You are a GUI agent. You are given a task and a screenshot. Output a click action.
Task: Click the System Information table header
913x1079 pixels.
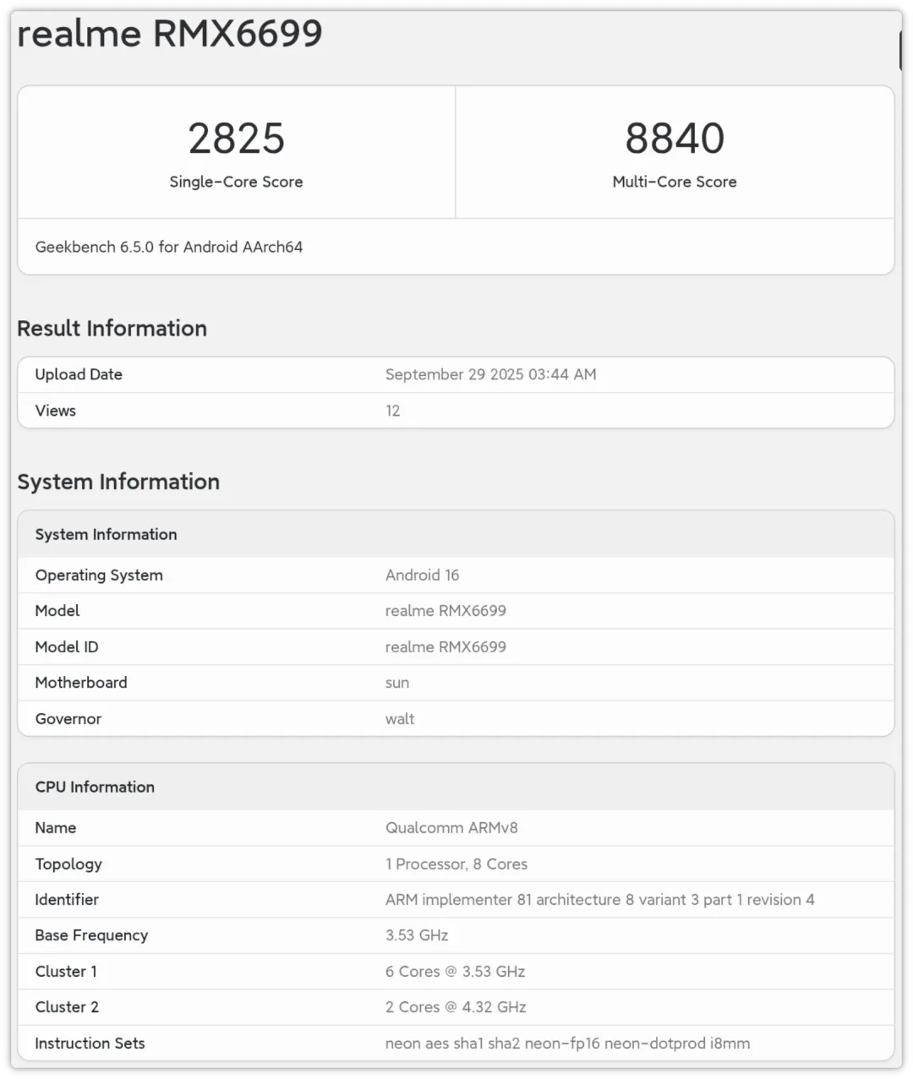pyautogui.click(x=106, y=534)
